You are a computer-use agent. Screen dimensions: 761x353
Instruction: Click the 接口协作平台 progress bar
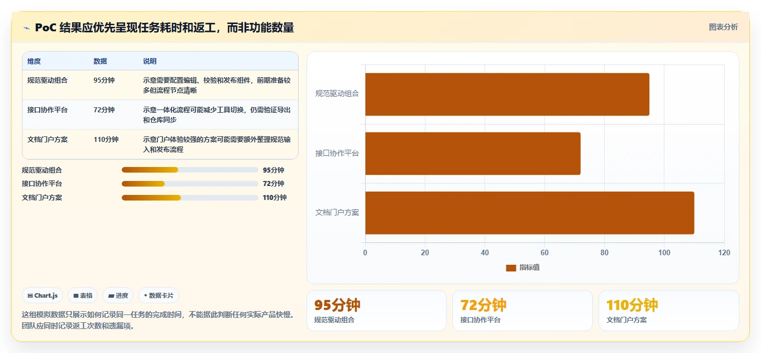(190, 184)
